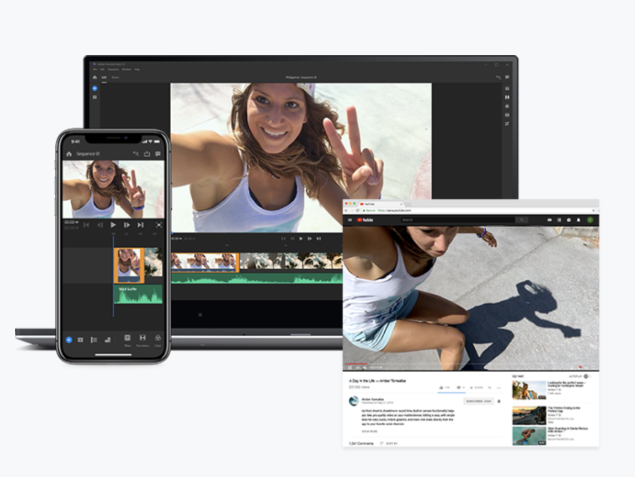Click YouTube logo in browser window

pyautogui.click(x=365, y=220)
